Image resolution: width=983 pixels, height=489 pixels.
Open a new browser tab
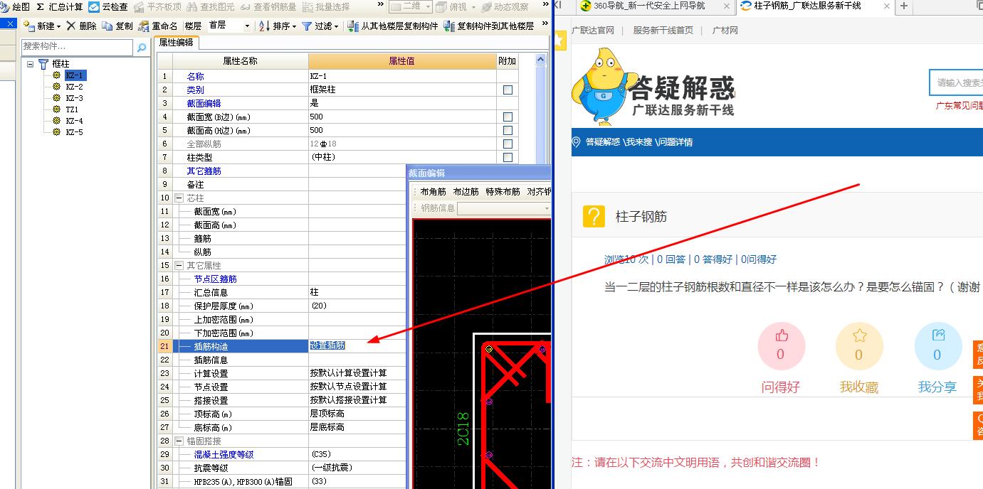click(x=904, y=6)
